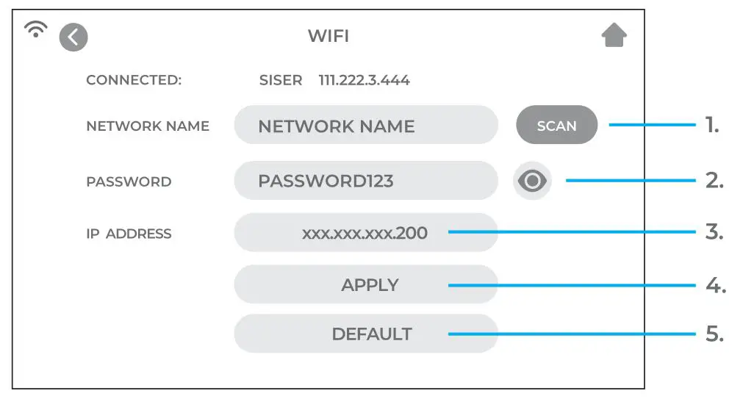Return to the home screen
The height and width of the screenshot is (399, 743).
pos(614,35)
